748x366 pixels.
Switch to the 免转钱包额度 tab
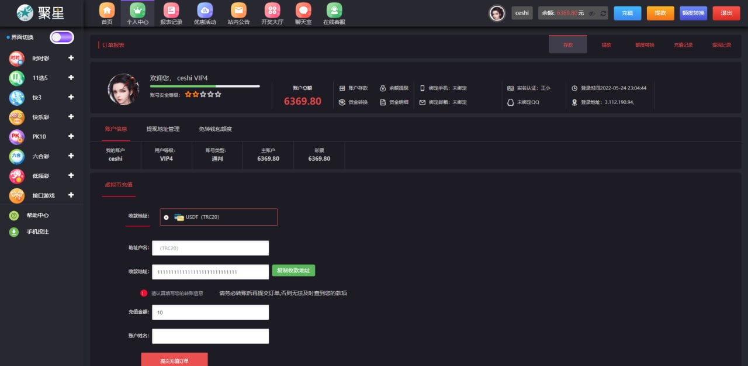(x=215, y=129)
